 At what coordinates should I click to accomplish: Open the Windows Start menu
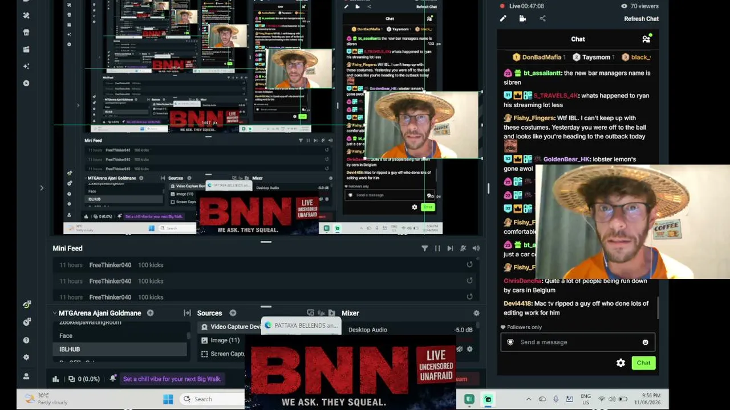[168, 399]
